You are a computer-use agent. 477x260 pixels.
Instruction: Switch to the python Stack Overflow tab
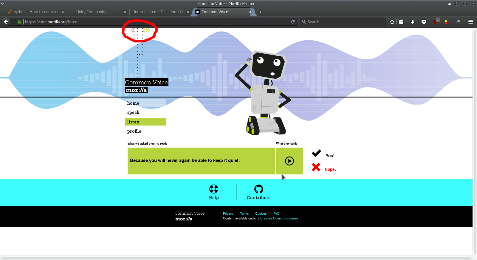[36, 12]
